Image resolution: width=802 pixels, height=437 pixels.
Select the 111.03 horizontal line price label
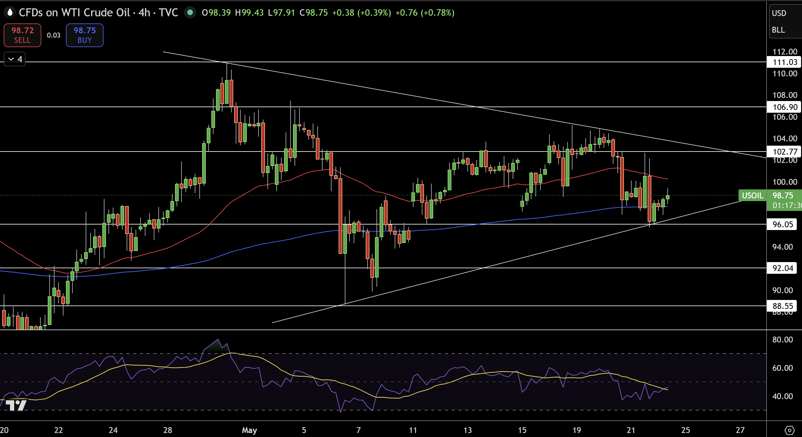point(783,62)
